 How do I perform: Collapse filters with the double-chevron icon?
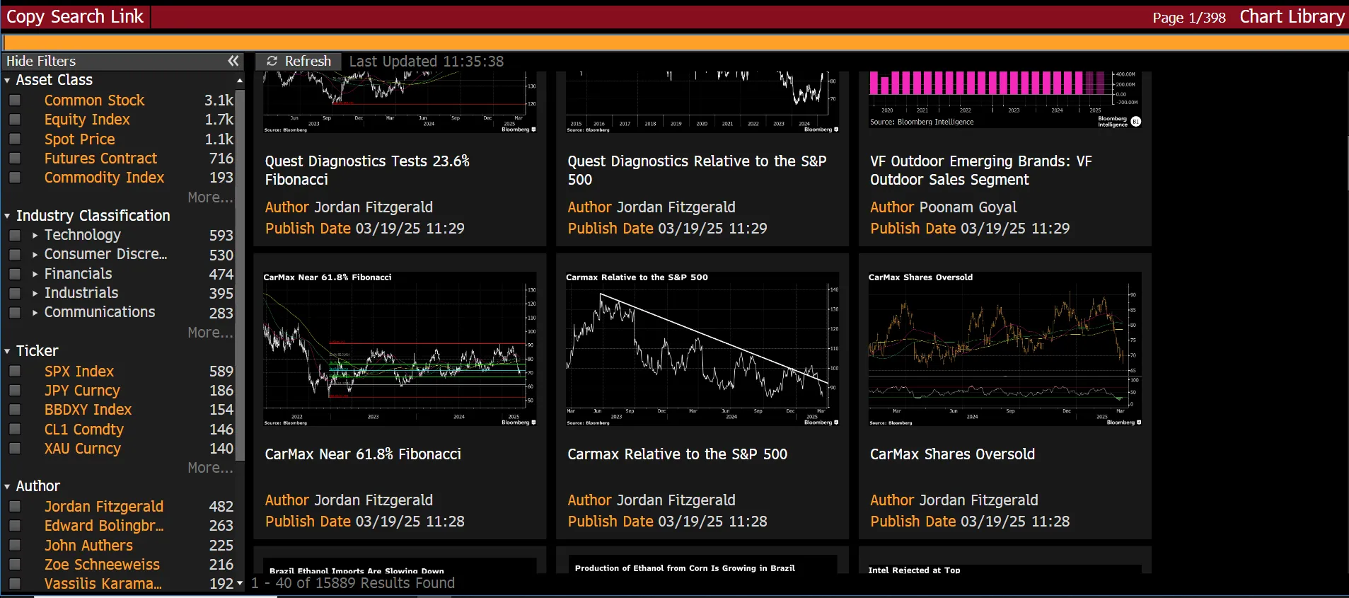pos(233,61)
